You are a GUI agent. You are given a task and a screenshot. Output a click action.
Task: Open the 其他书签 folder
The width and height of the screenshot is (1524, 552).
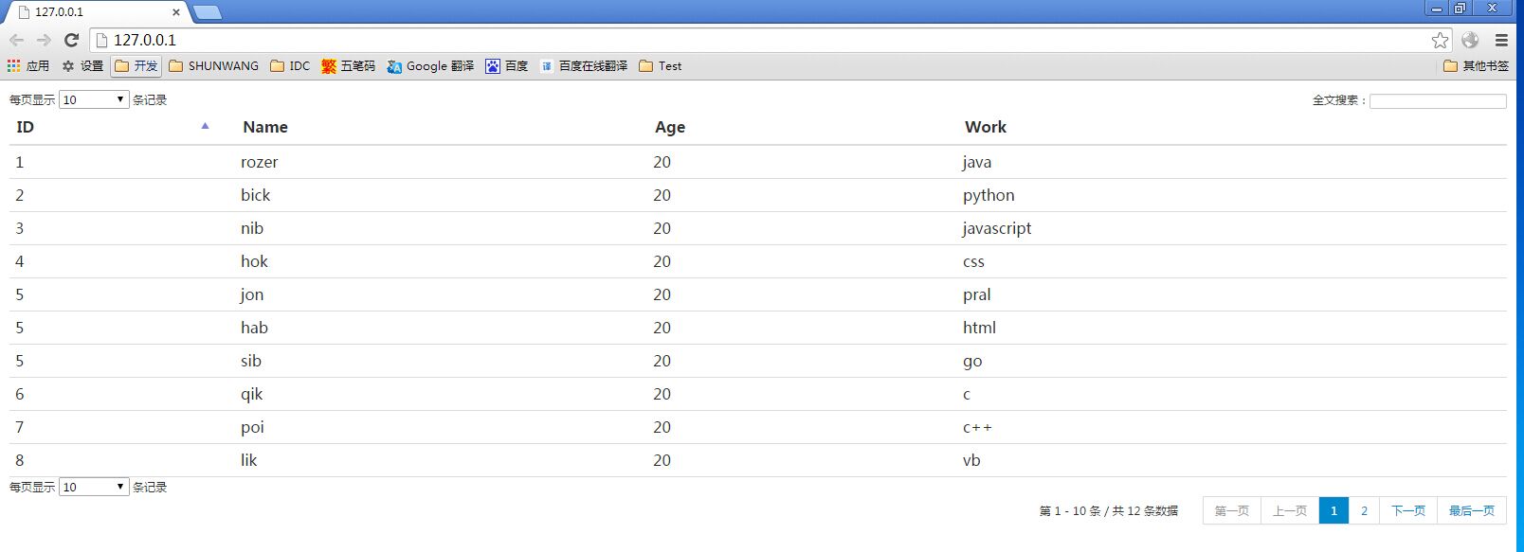[x=1476, y=65]
